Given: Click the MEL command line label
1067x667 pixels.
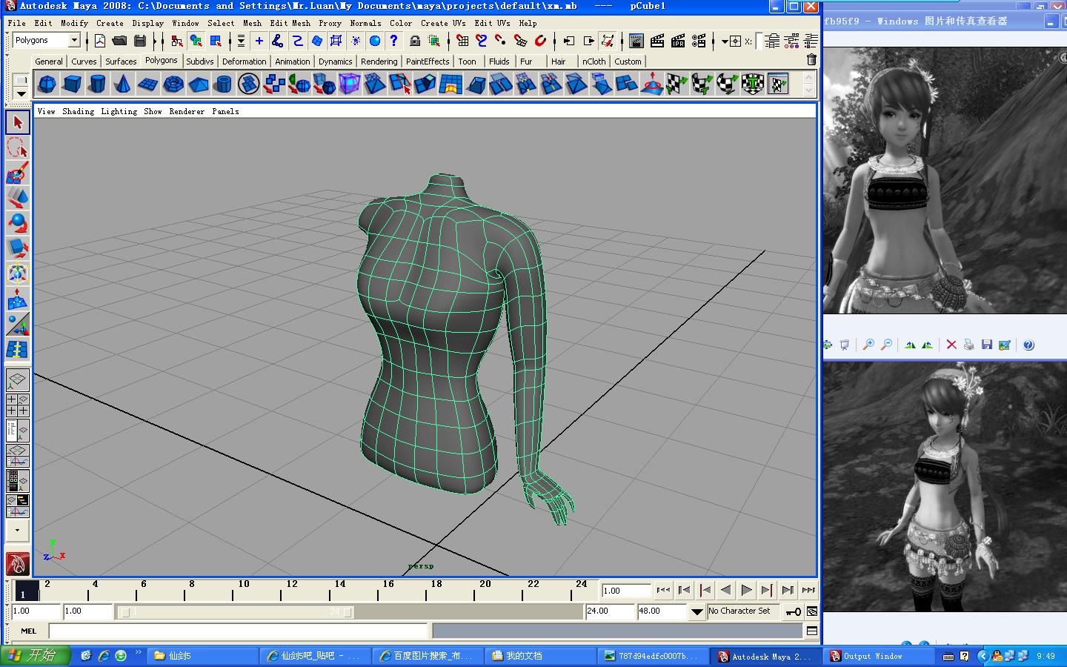Looking at the screenshot, I should (28, 631).
